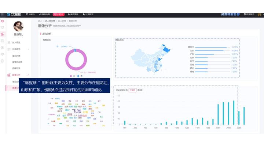Screen dimensions: 264x148
Task: Toggle the 男 legend in gender chart
Action: pyautogui.click(x=80, y=76)
